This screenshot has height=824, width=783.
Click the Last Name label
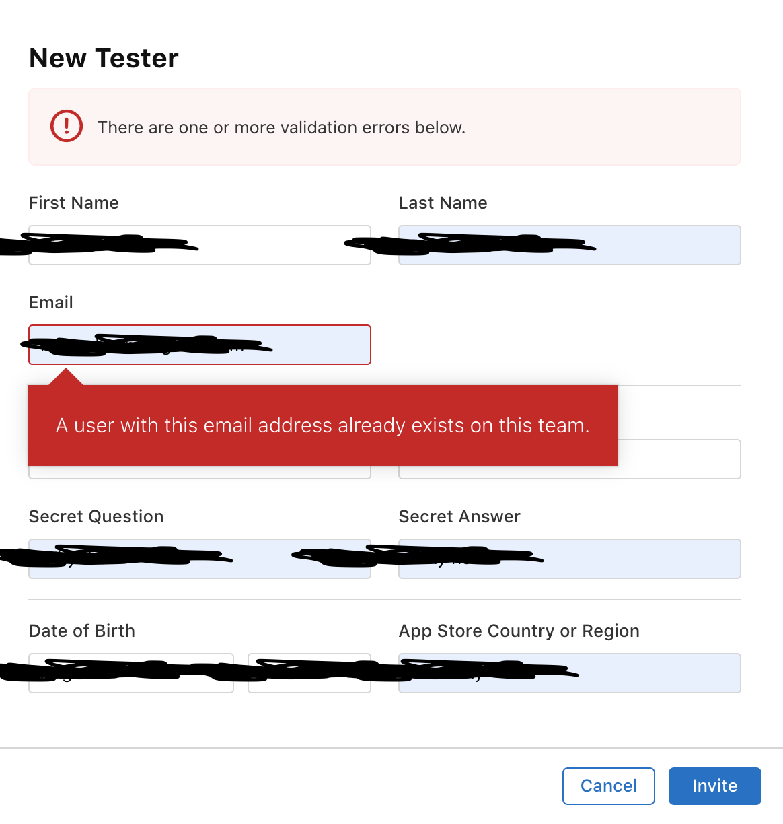click(x=443, y=203)
